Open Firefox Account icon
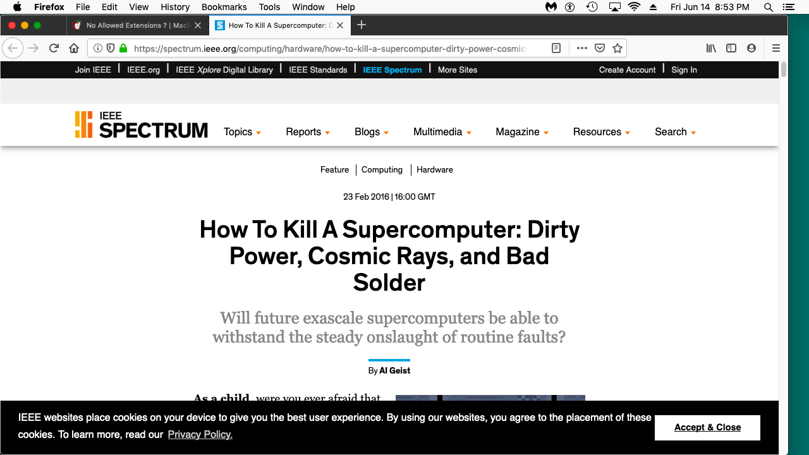 [x=751, y=48]
